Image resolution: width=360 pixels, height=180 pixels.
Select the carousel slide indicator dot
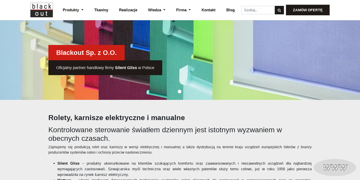point(180,91)
